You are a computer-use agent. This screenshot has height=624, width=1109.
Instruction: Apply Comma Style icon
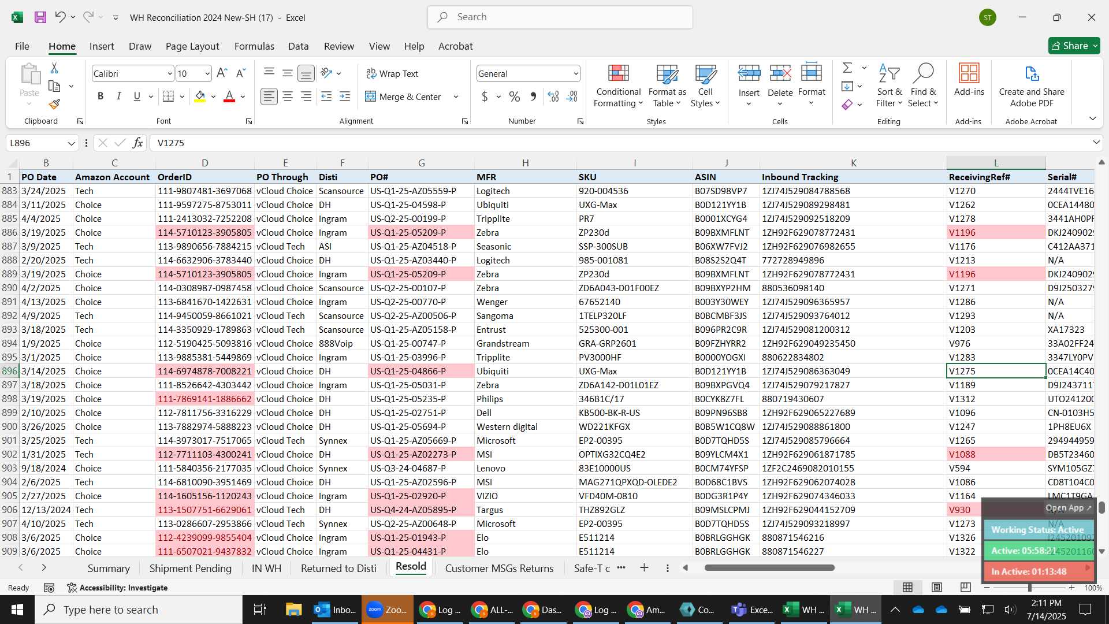(x=533, y=96)
